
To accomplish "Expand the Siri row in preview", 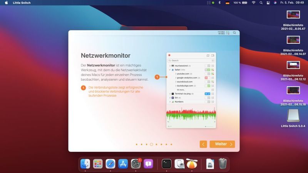I will click(x=170, y=98).
